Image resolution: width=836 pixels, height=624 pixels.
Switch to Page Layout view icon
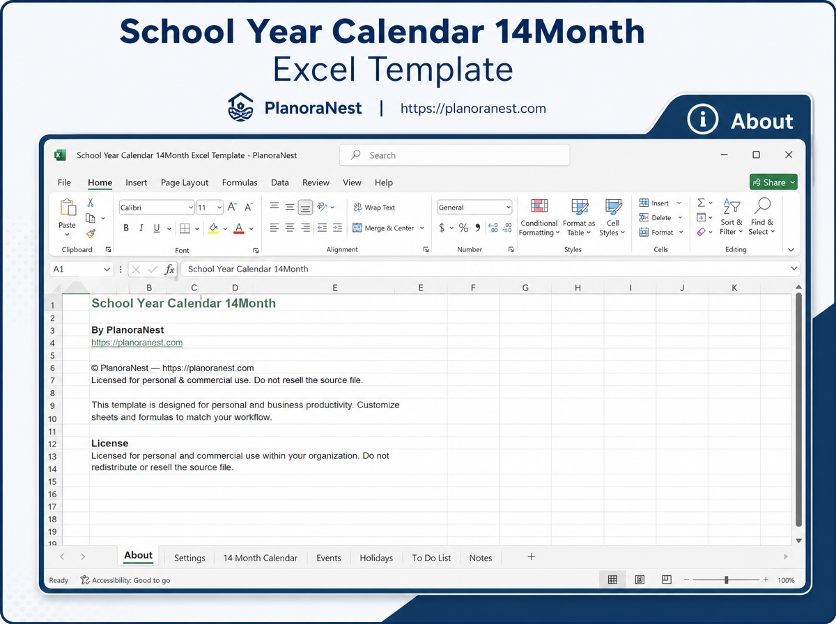[x=640, y=579]
